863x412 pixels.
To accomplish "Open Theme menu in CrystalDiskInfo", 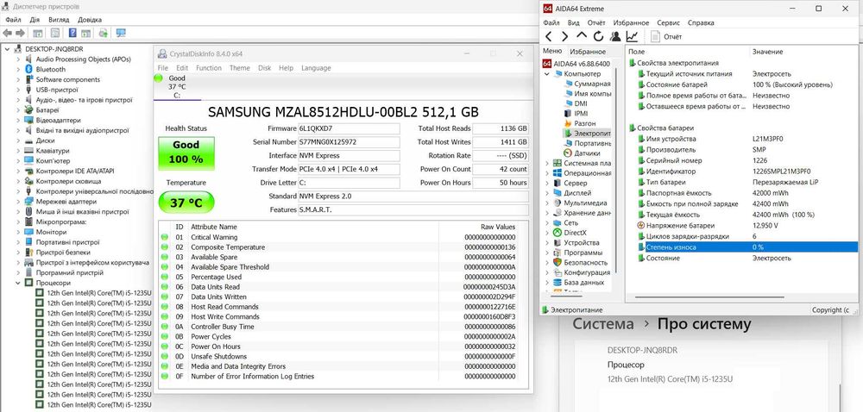I will 239,68.
